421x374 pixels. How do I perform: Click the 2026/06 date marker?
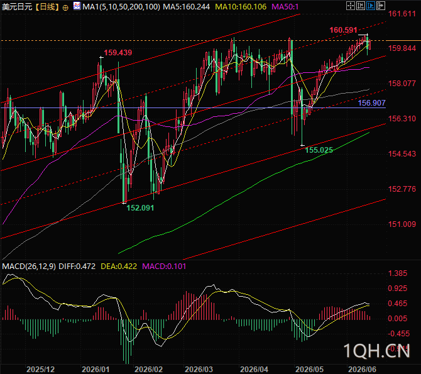pyautogui.click(x=362, y=370)
